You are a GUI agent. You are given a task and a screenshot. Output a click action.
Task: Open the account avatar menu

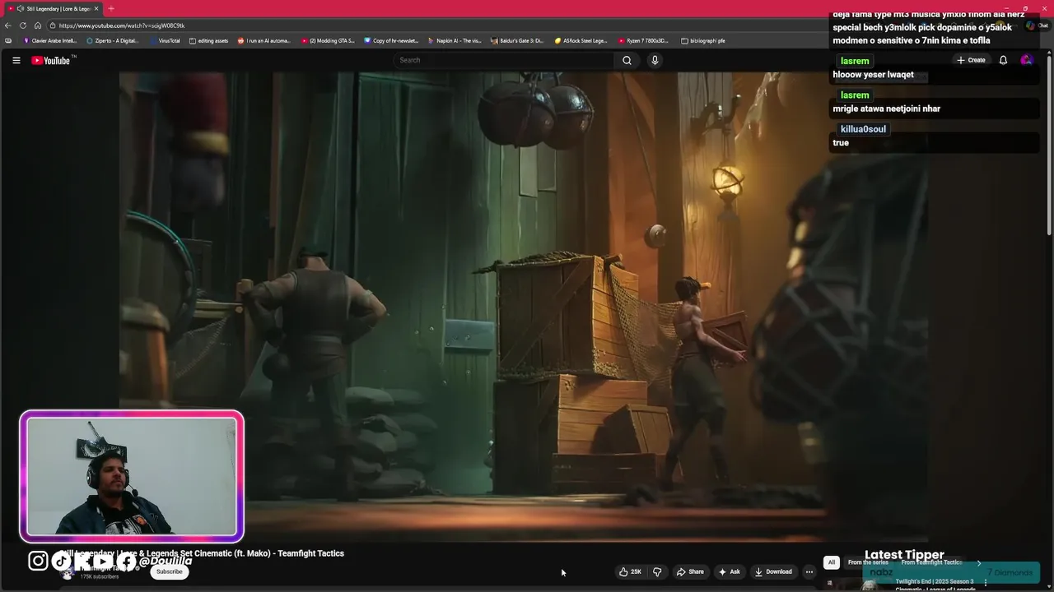[x=1026, y=60]
